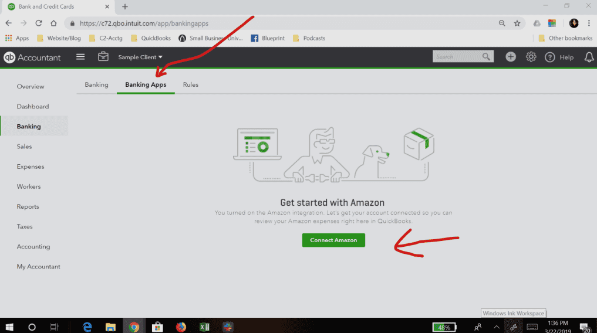Bookmark this page with the star
Screen dimensions: 597x333
point(517,23)
